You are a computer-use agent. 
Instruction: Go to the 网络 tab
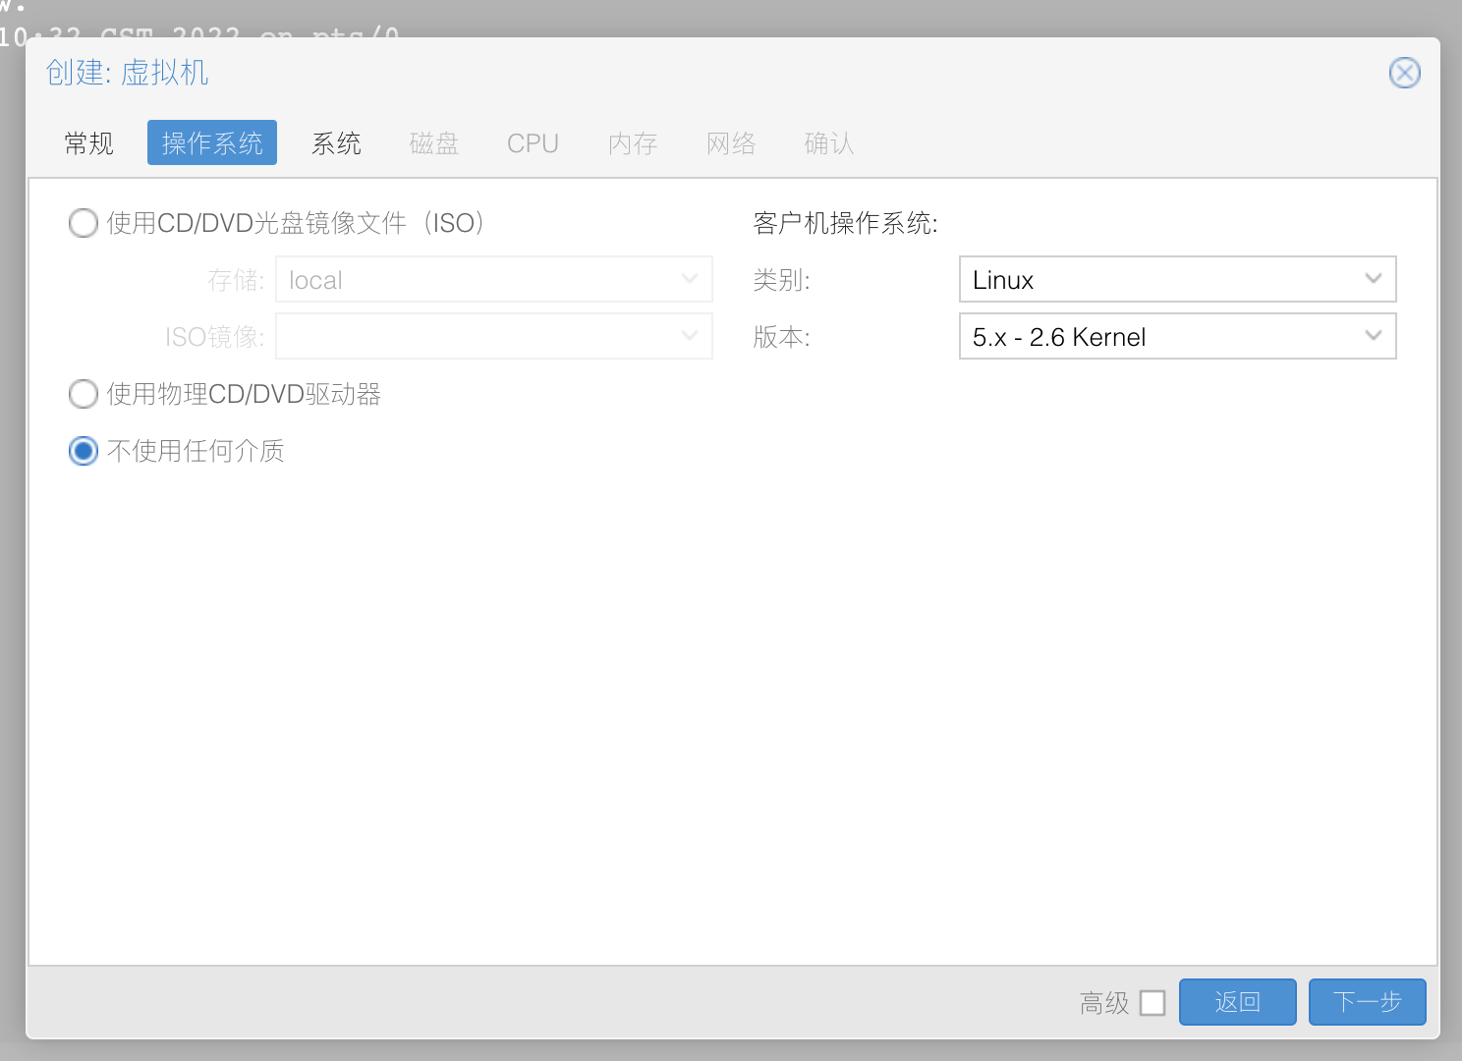click(x=731, y=143)
